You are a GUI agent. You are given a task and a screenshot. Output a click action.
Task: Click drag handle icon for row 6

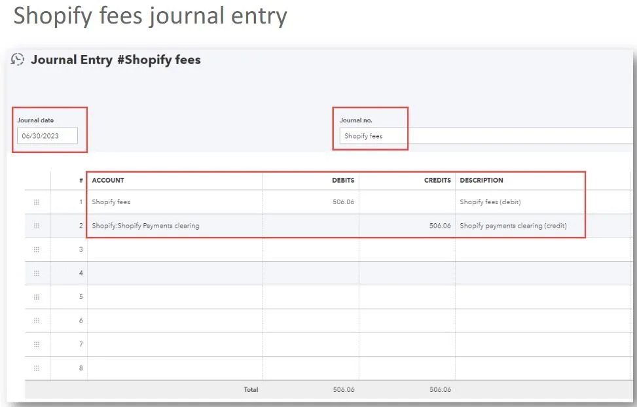(x=37, y=321)
